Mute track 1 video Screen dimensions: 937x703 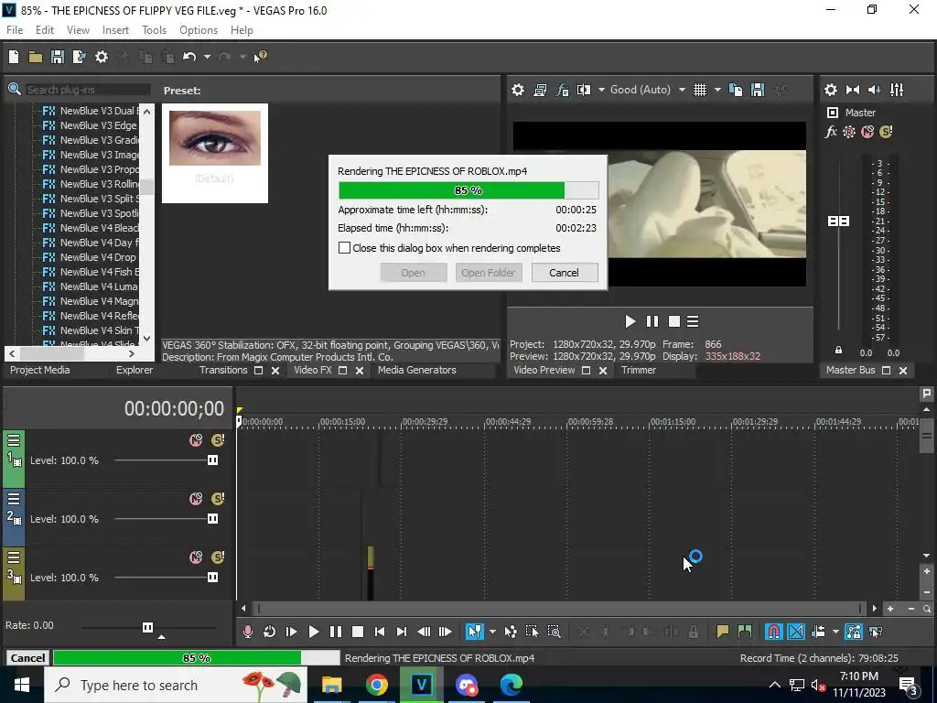[x=196, y=440]
